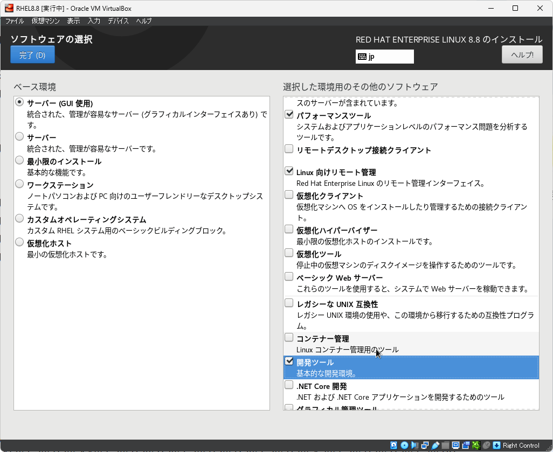
Task: Click the hard disk activity icon in the status bar
Action: pos(393,446)
